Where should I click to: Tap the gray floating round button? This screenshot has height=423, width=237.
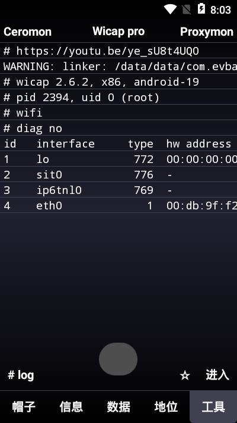tap(118, 359)
